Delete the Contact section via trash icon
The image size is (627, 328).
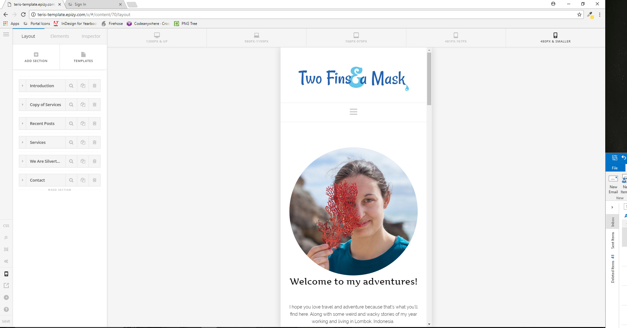click(x=95, y=180)
